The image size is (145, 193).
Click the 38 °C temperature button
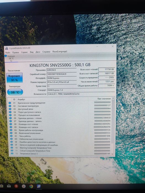pyautogui.click(x=15, y=92)
